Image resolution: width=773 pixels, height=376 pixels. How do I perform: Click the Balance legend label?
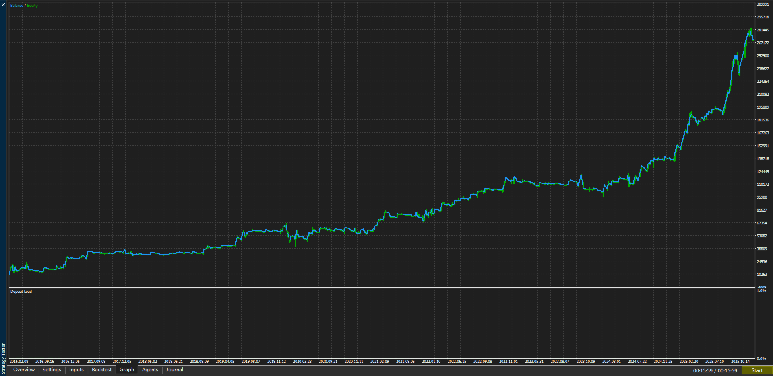click(17, 6)
